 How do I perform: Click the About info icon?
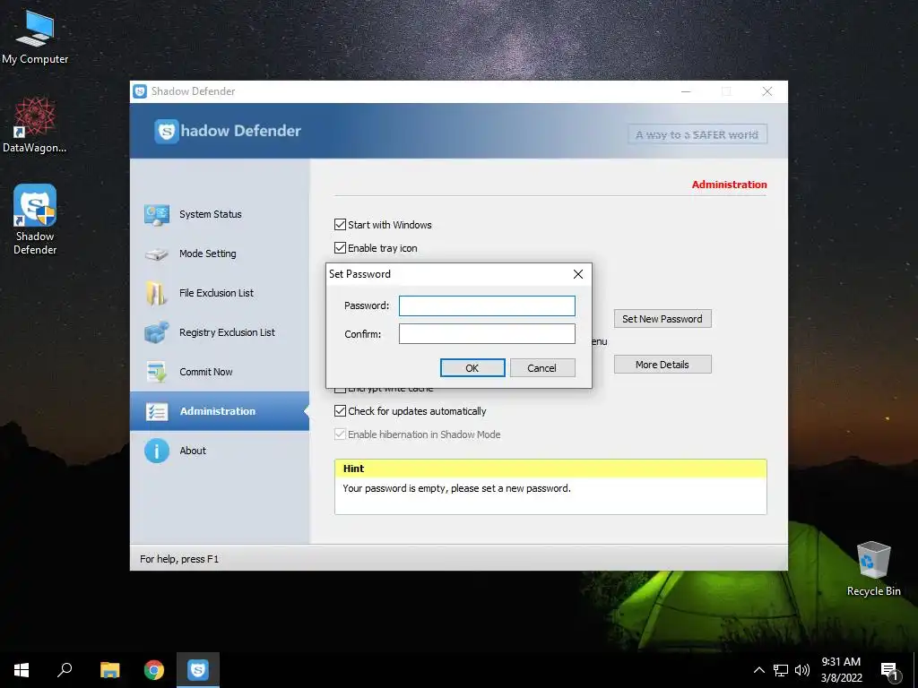click(x=157, y=451)
